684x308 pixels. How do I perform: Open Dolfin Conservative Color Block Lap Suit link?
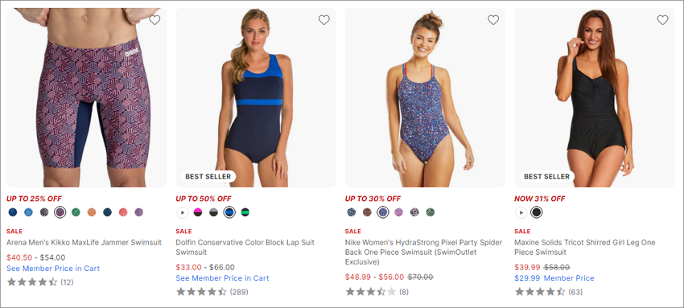point(245,248)
